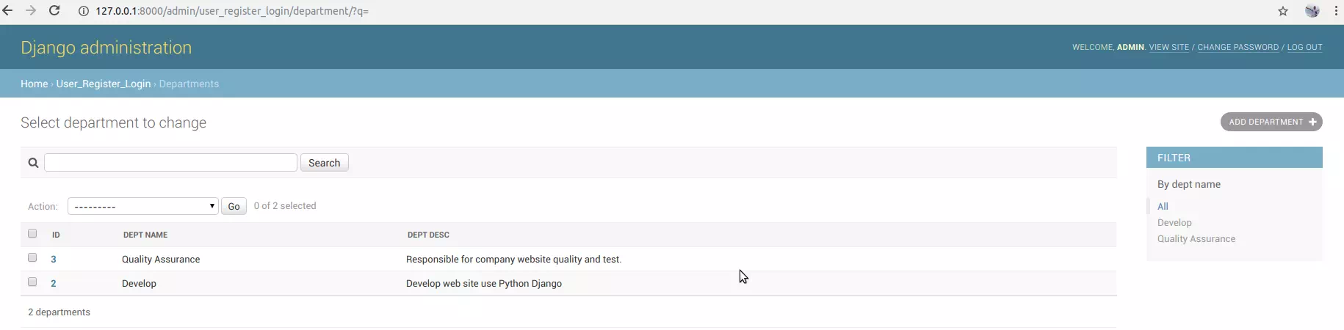Image resolution: width=1344 pixels, height=330 pixels.
Task: Open department ID 2 link
Action: 54,283
